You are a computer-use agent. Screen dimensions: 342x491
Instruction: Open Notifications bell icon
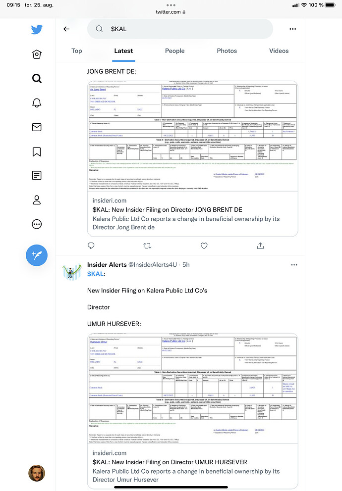(x=37, y=103)
